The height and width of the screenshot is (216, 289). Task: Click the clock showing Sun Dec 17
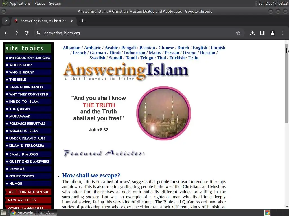(273, 3)
